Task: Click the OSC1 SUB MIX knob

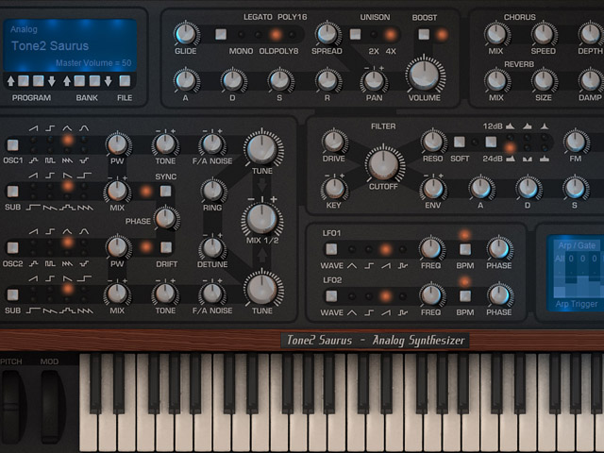Action: (x=117, y=191)
